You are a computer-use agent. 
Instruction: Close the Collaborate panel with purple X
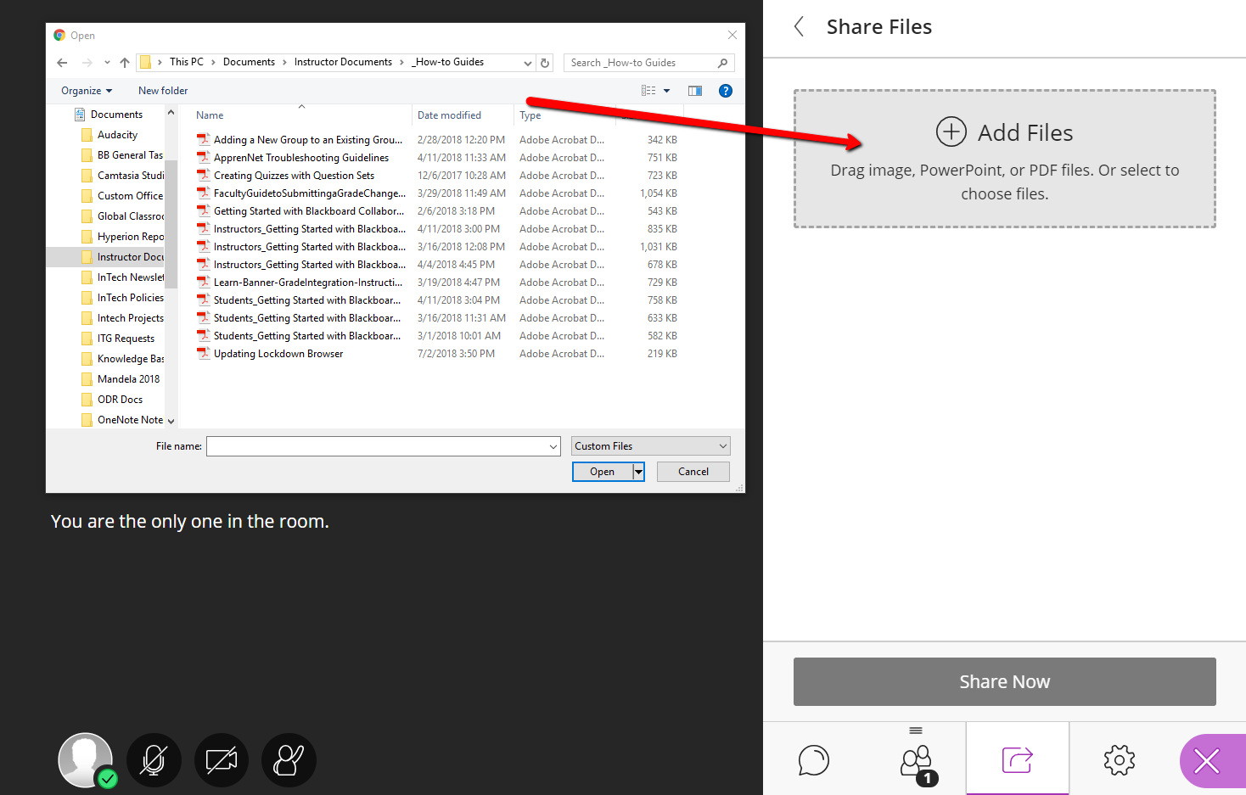point(1207,761)
